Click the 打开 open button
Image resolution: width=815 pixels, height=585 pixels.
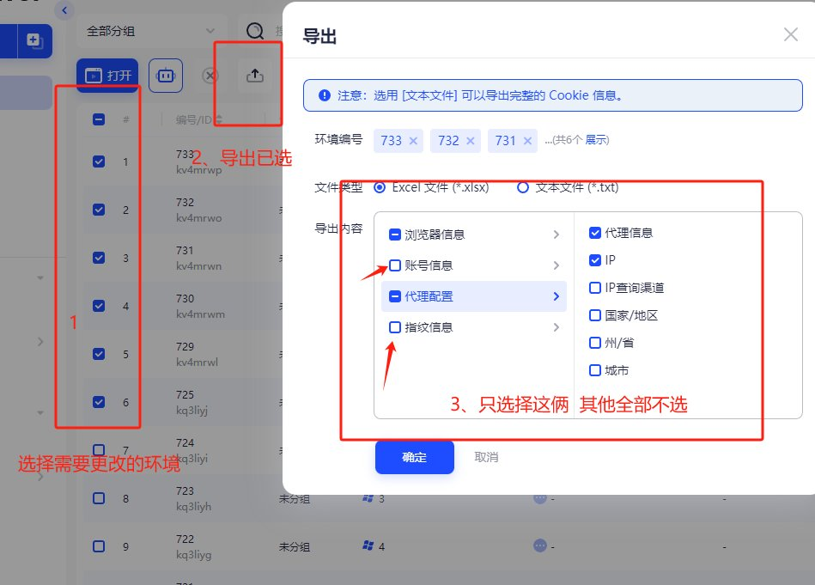coord(107,76)
